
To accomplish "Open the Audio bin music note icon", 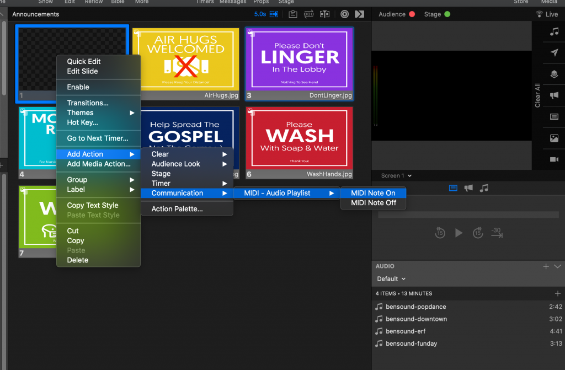I will pyautogui.click(x=554, y=31).
